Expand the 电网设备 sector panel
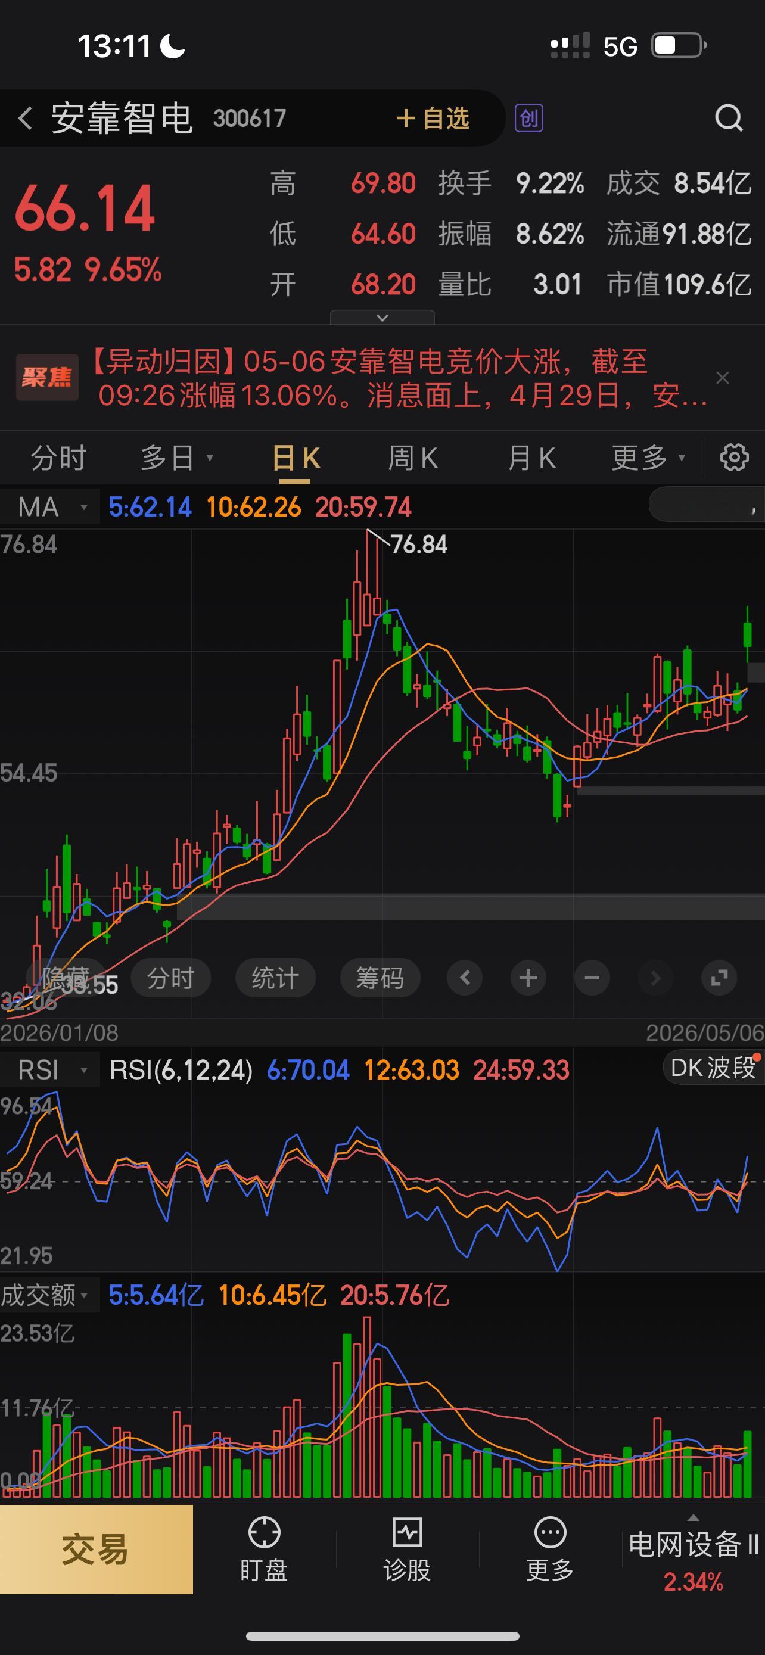This screenshot has height=1655, width=765. click(x=693, y=1549)
